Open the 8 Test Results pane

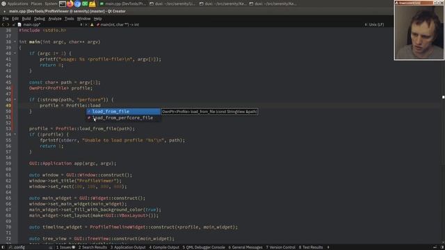[311, 247]
